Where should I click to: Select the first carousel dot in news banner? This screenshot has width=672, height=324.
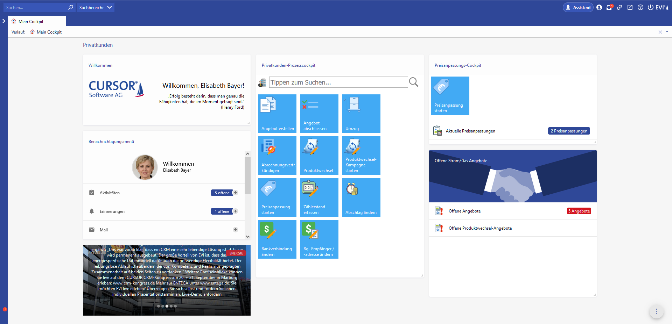[159, 306]
